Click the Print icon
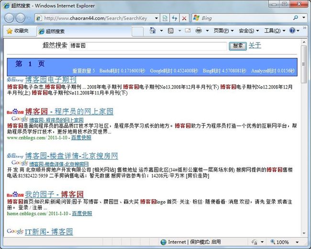311x249 pixels. pos(199,31)
